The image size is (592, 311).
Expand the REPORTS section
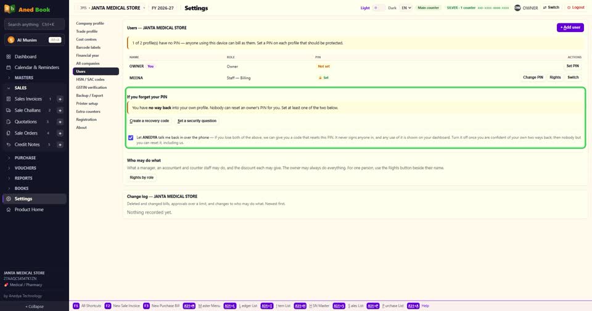point(23,178)
